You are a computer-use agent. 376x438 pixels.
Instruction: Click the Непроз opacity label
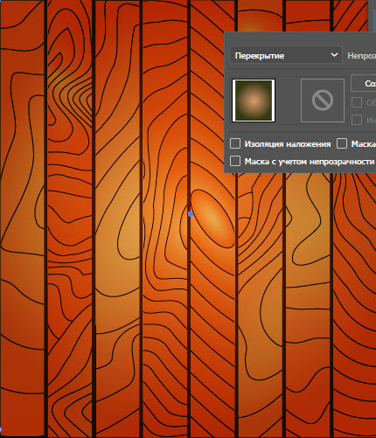pos(361,56)
